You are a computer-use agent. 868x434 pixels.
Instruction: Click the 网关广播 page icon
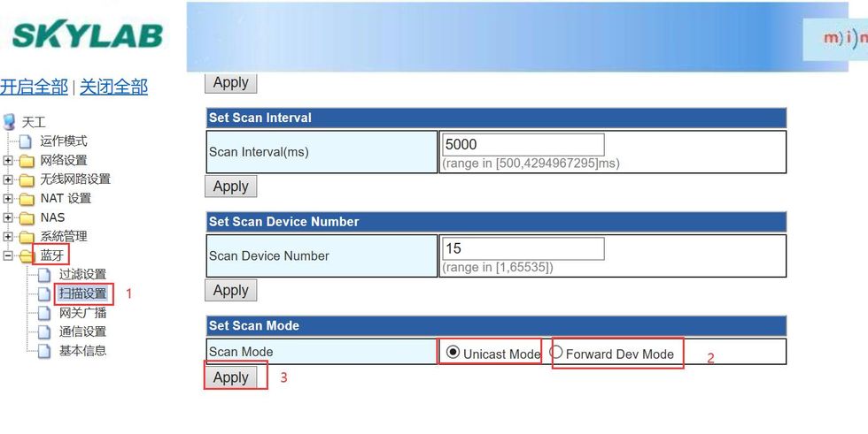click(x=45, y=313)
